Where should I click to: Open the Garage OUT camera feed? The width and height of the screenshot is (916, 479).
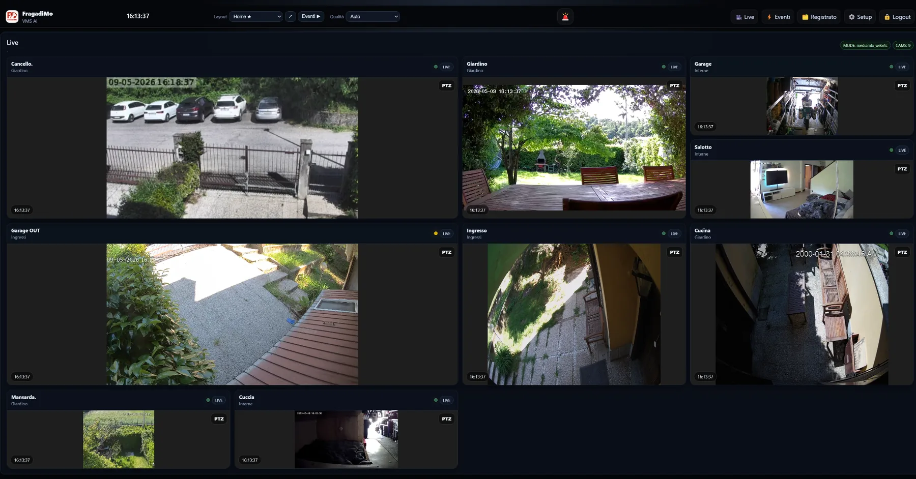[x=232, y=314]
